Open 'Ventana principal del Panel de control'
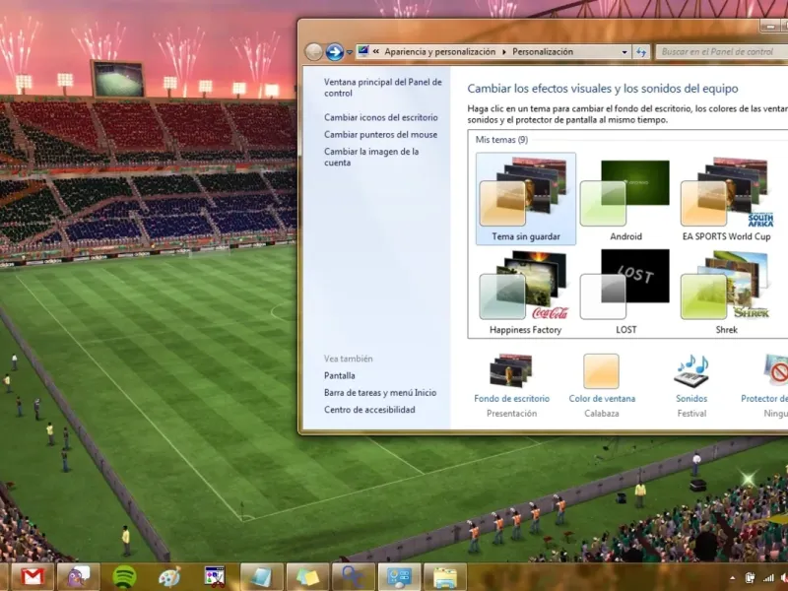 382,88
